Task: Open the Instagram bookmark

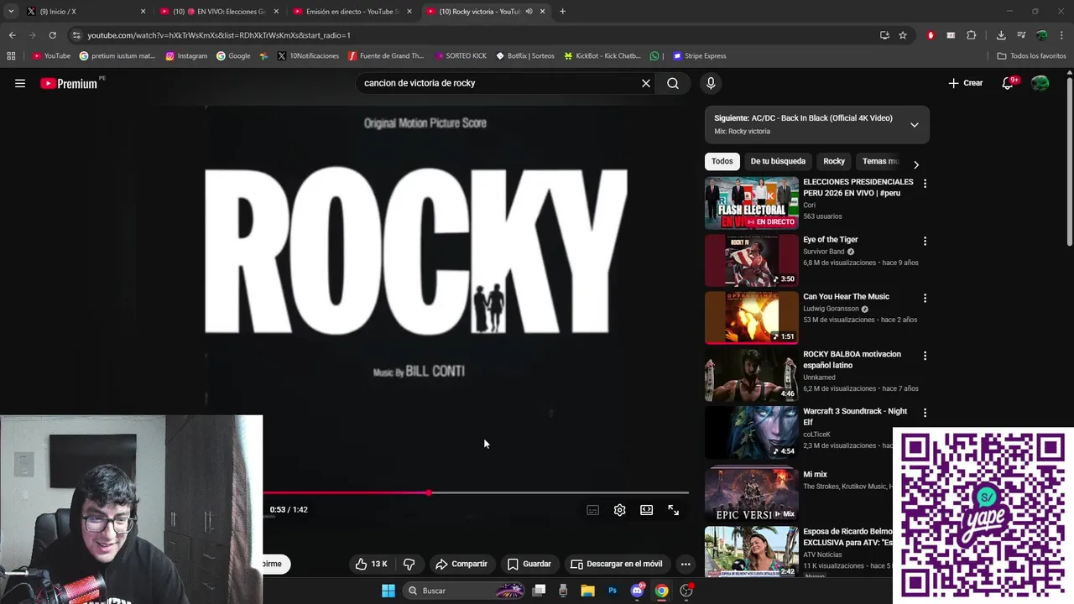Action: 186,56
